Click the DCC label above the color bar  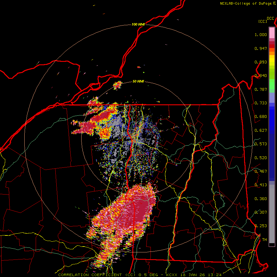pos(270,18)
